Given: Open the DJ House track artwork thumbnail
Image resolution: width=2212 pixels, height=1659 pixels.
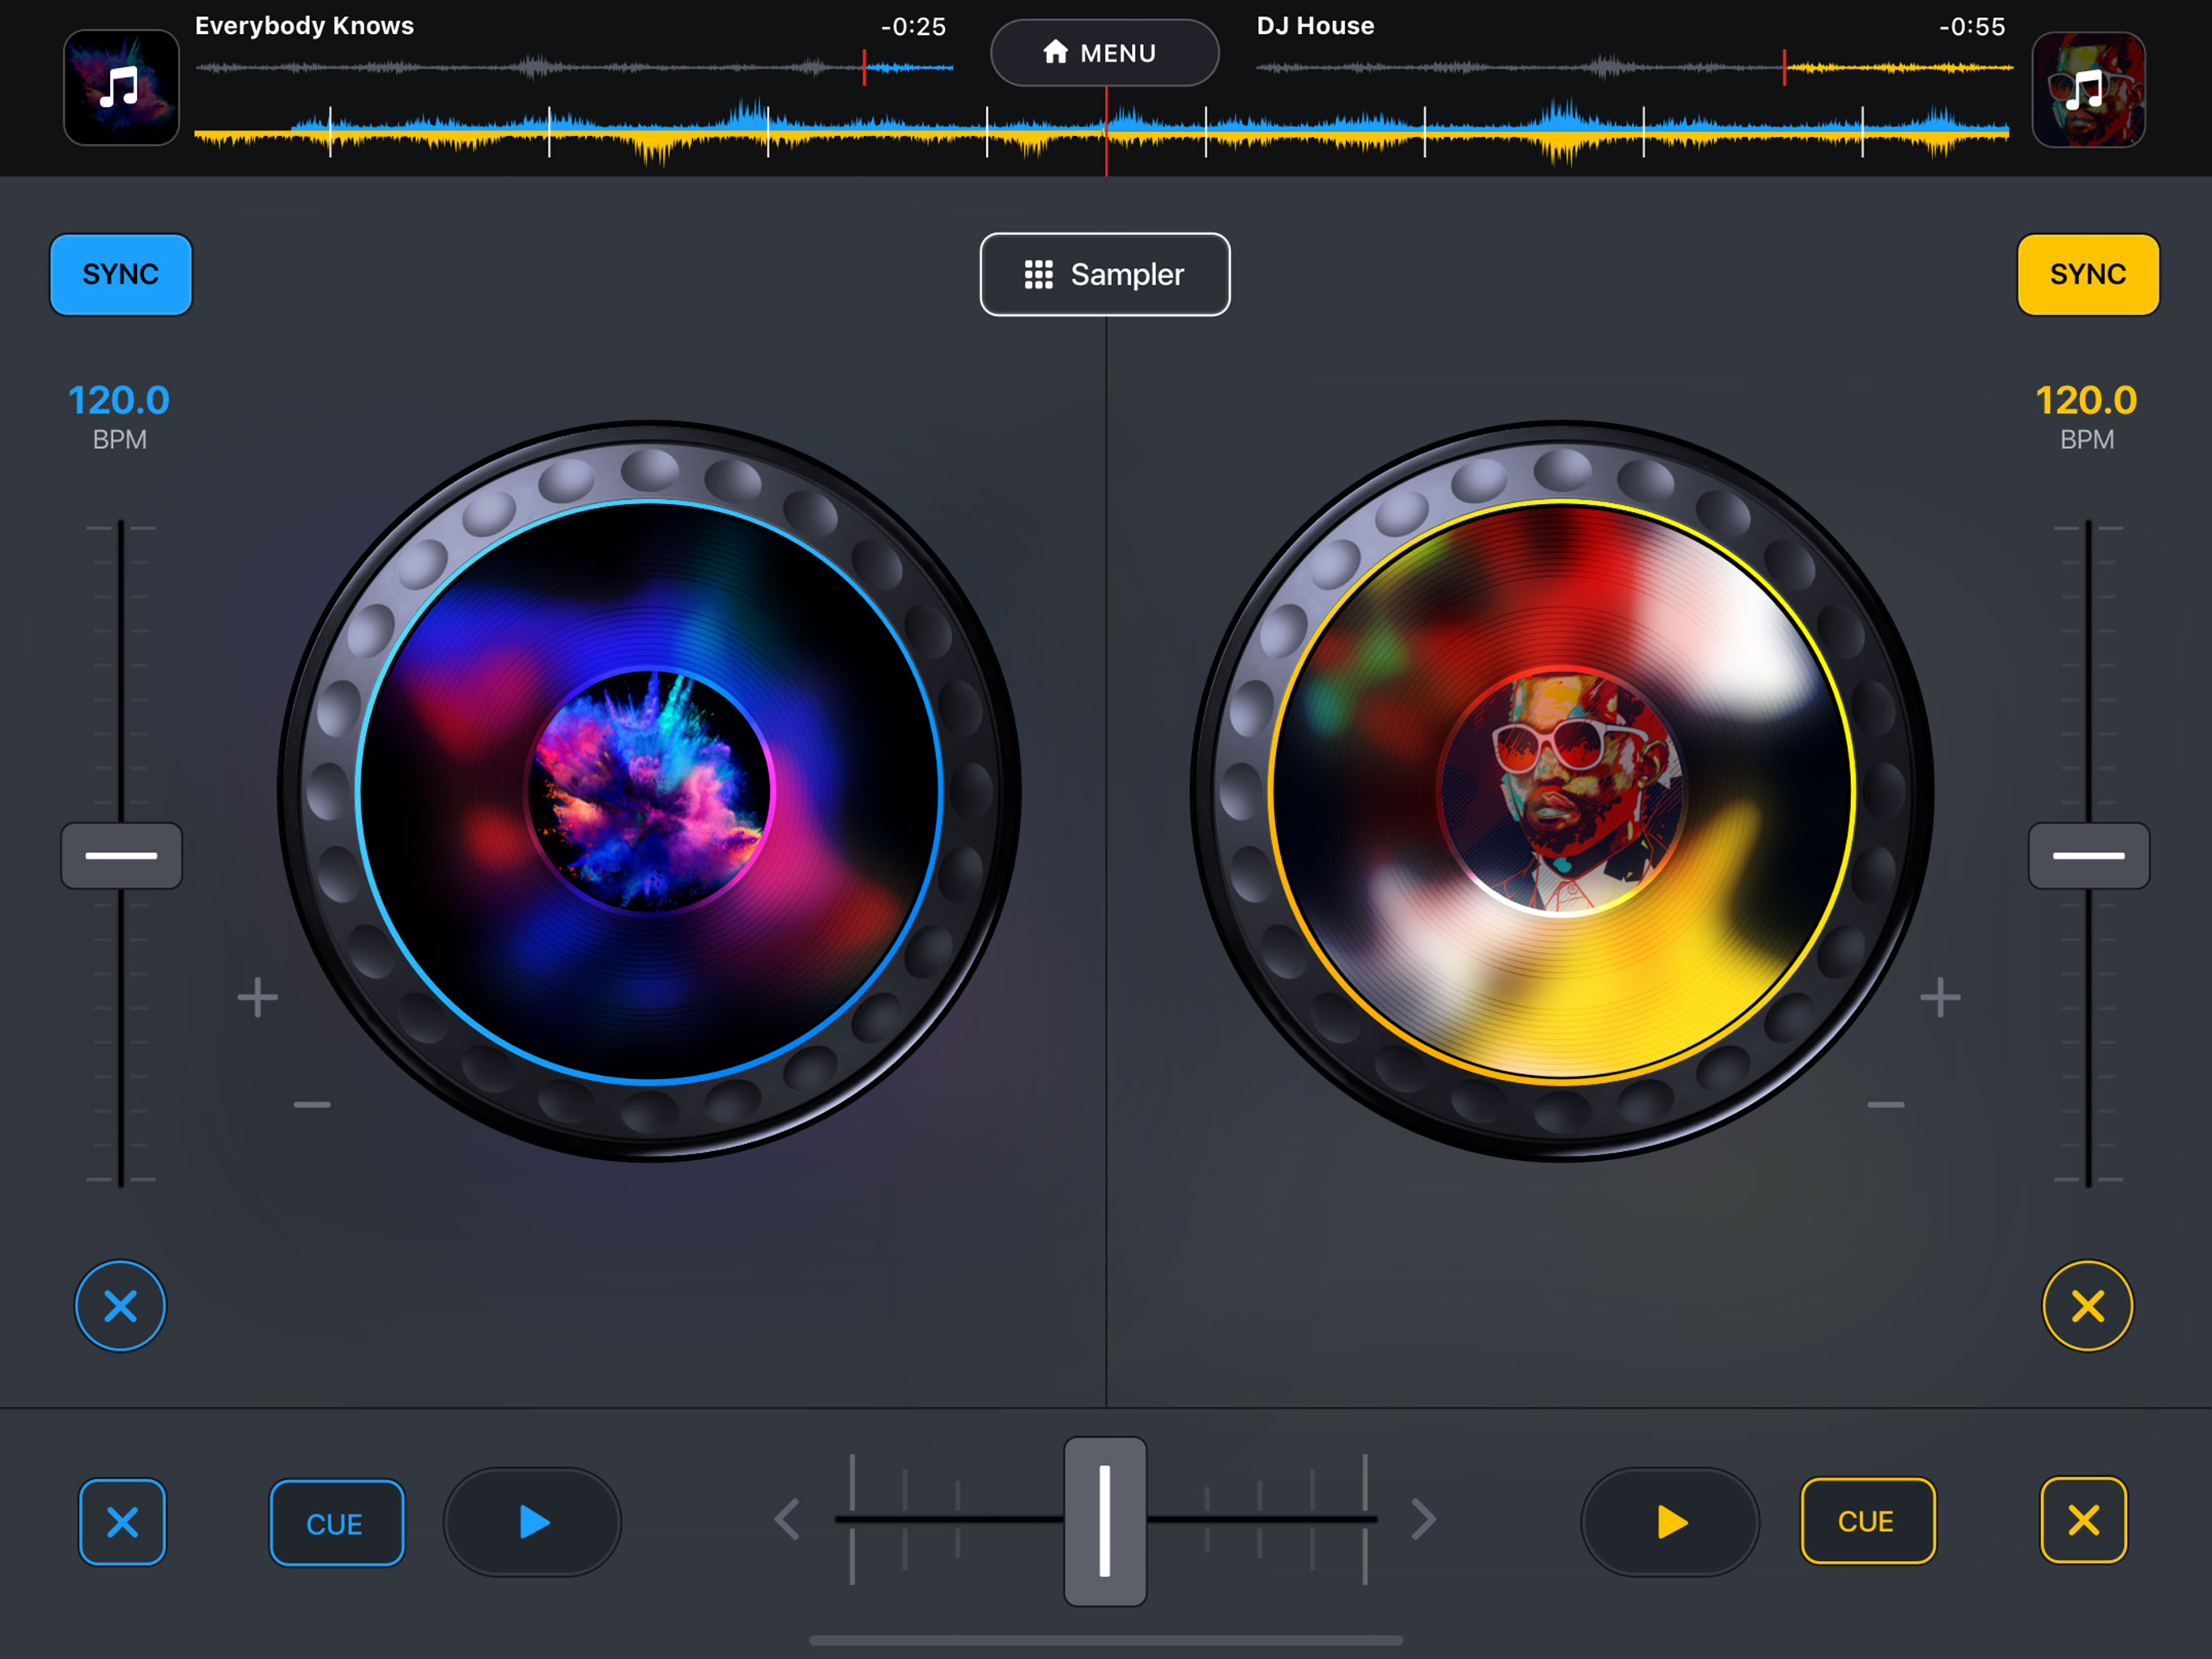Looking at the screenshot, I should 2088,89.
